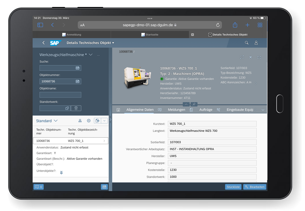Viewport: 305px width, 211px height.
Task: Open the export options dropdown arrow
Action: (x=105, y=120)
